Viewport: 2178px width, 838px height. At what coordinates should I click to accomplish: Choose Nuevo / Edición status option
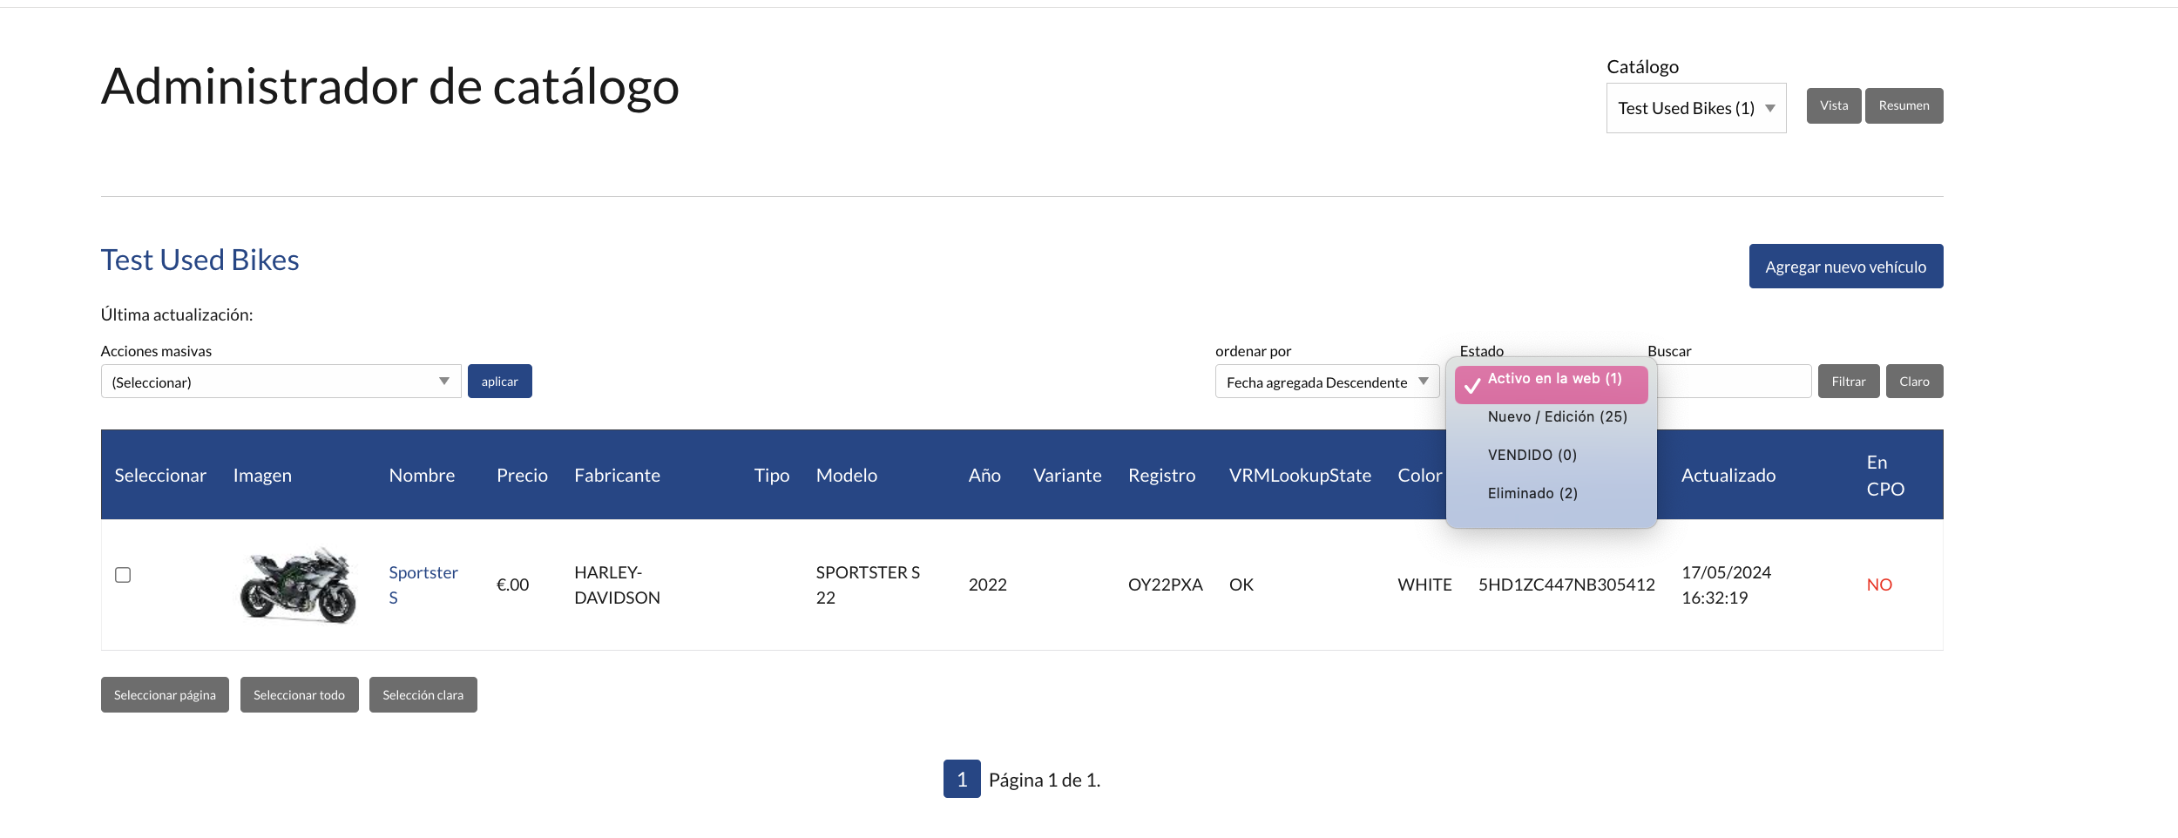tap(1557, 417)
